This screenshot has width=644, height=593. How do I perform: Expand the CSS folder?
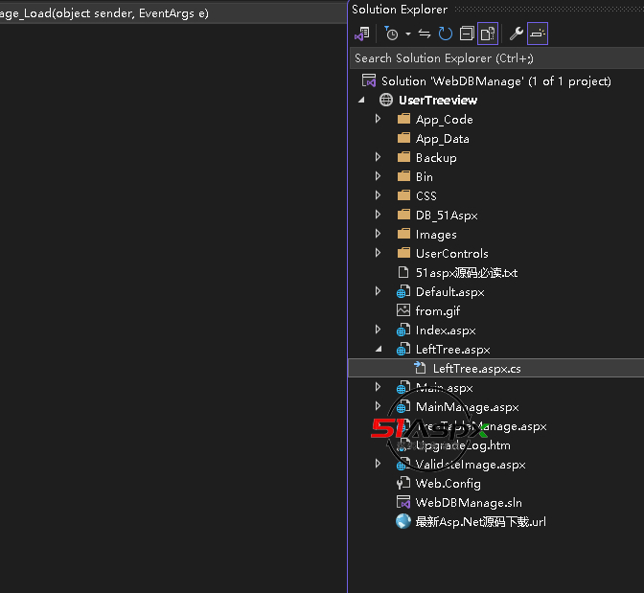tap(378, 195)
